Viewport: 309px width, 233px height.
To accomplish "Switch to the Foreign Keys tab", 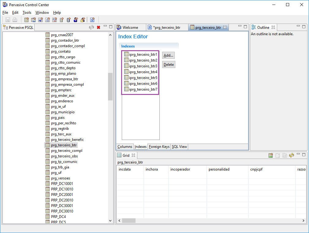I will [159, 147].
